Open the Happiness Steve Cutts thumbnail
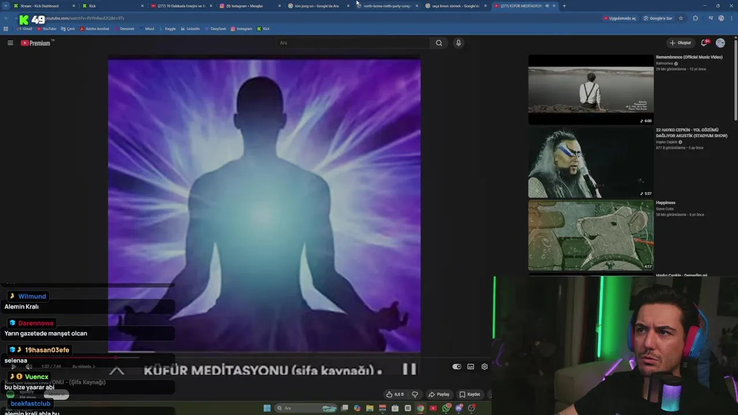Screen dimensions: 738x415 (591, 235)
